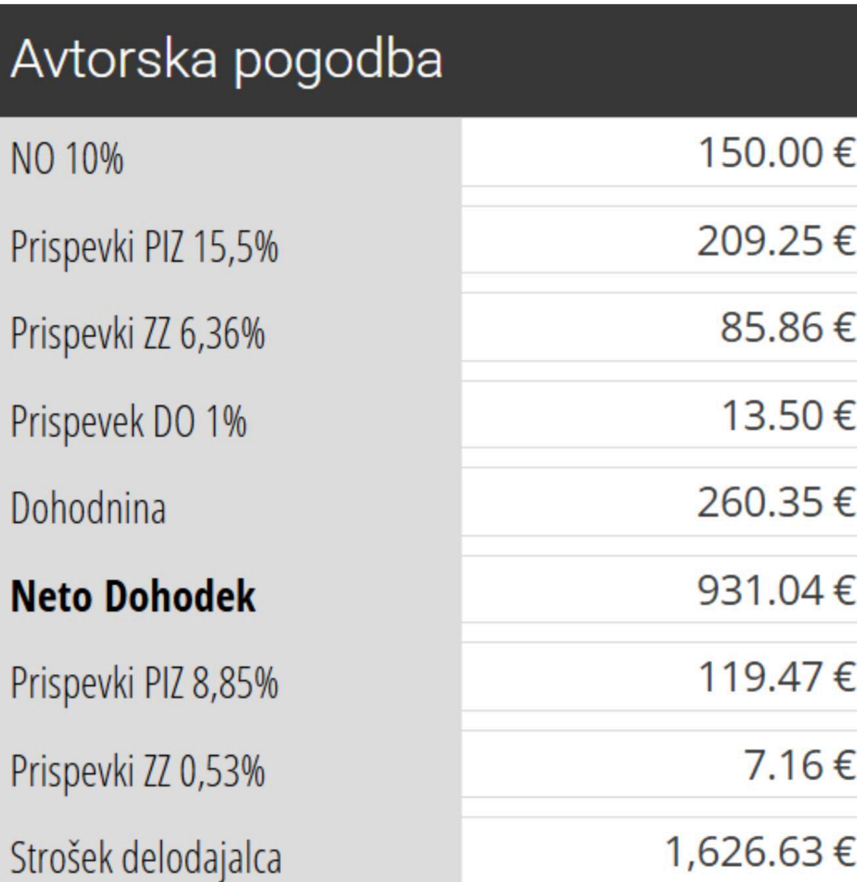Click the 85.86 € value cell
Viewport: 857px width, 882px height.
770,328
